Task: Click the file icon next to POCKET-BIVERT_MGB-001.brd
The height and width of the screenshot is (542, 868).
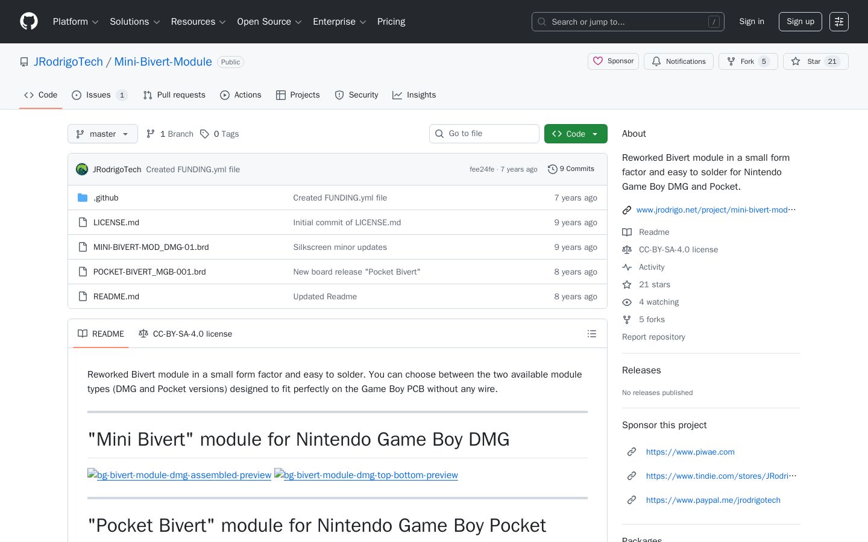Action: (83, 272)
